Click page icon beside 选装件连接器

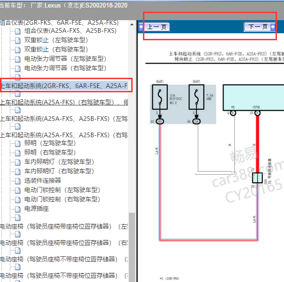coord(17,181)
